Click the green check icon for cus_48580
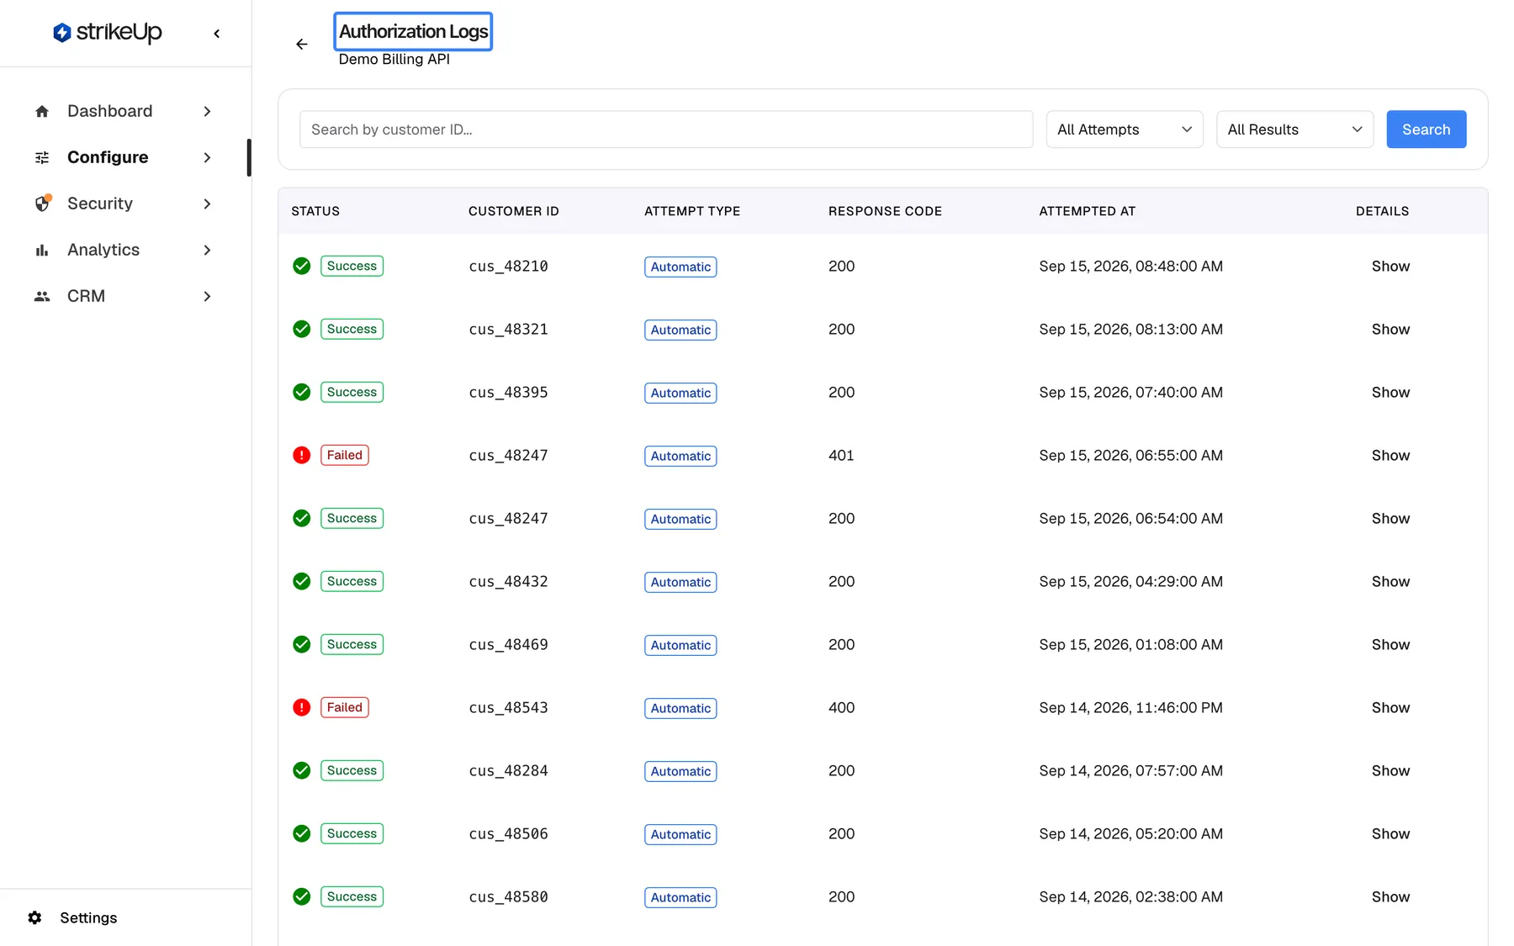This screenshot has width=1514, height=946. coord(302,896)
